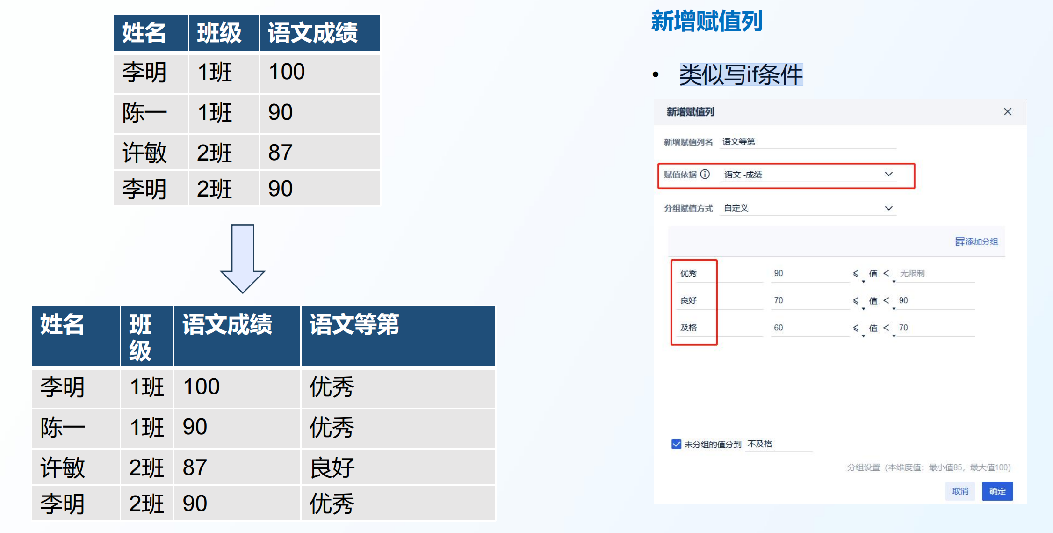Open the ≤ operator dropdown in 优秀 row

click(x=857, y=274)
